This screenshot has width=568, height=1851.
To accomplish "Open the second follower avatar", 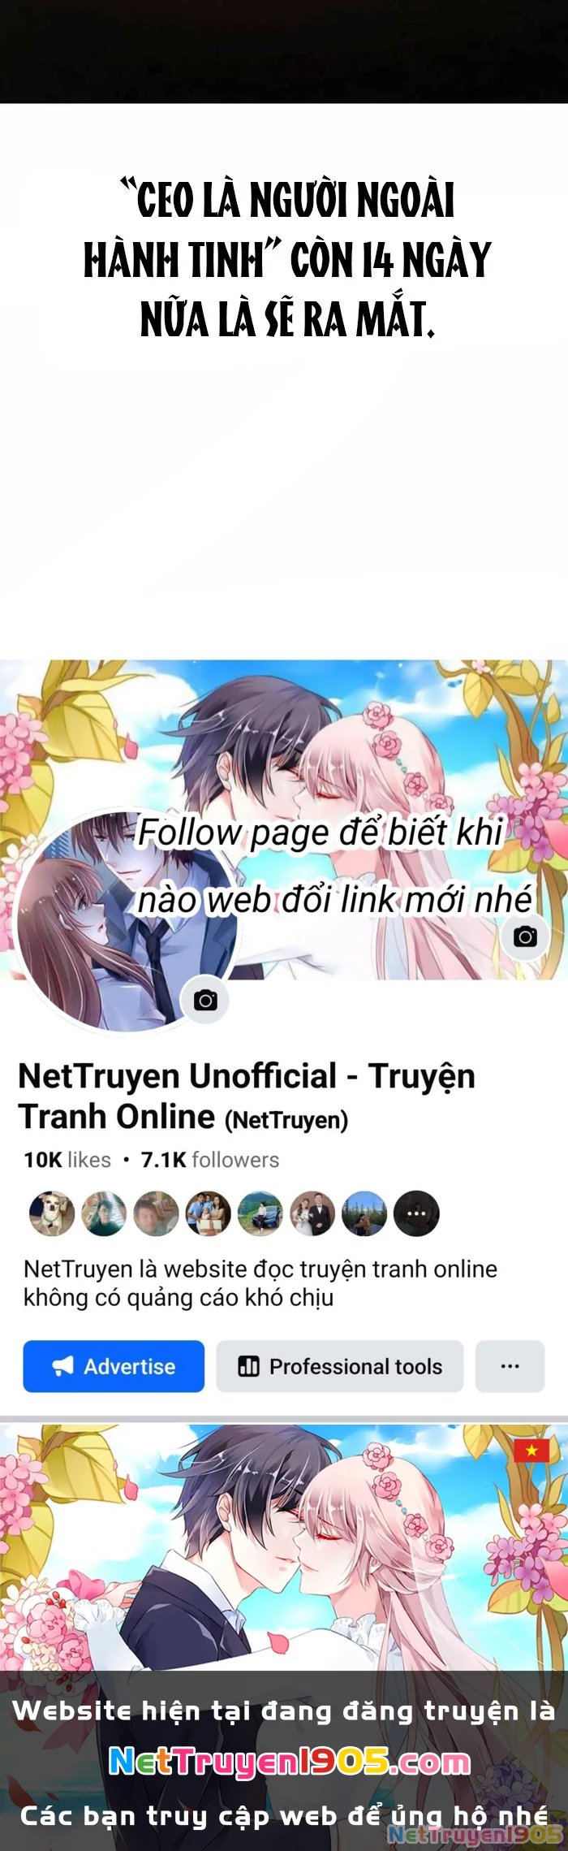I will click(104, 1213).
